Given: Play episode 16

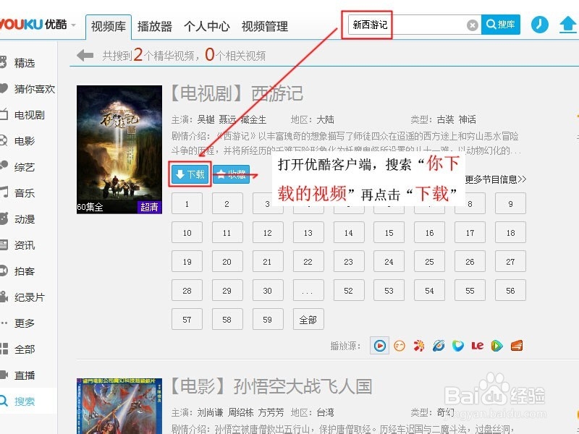Looking at the screenshot, I should (x=429, y=232).
